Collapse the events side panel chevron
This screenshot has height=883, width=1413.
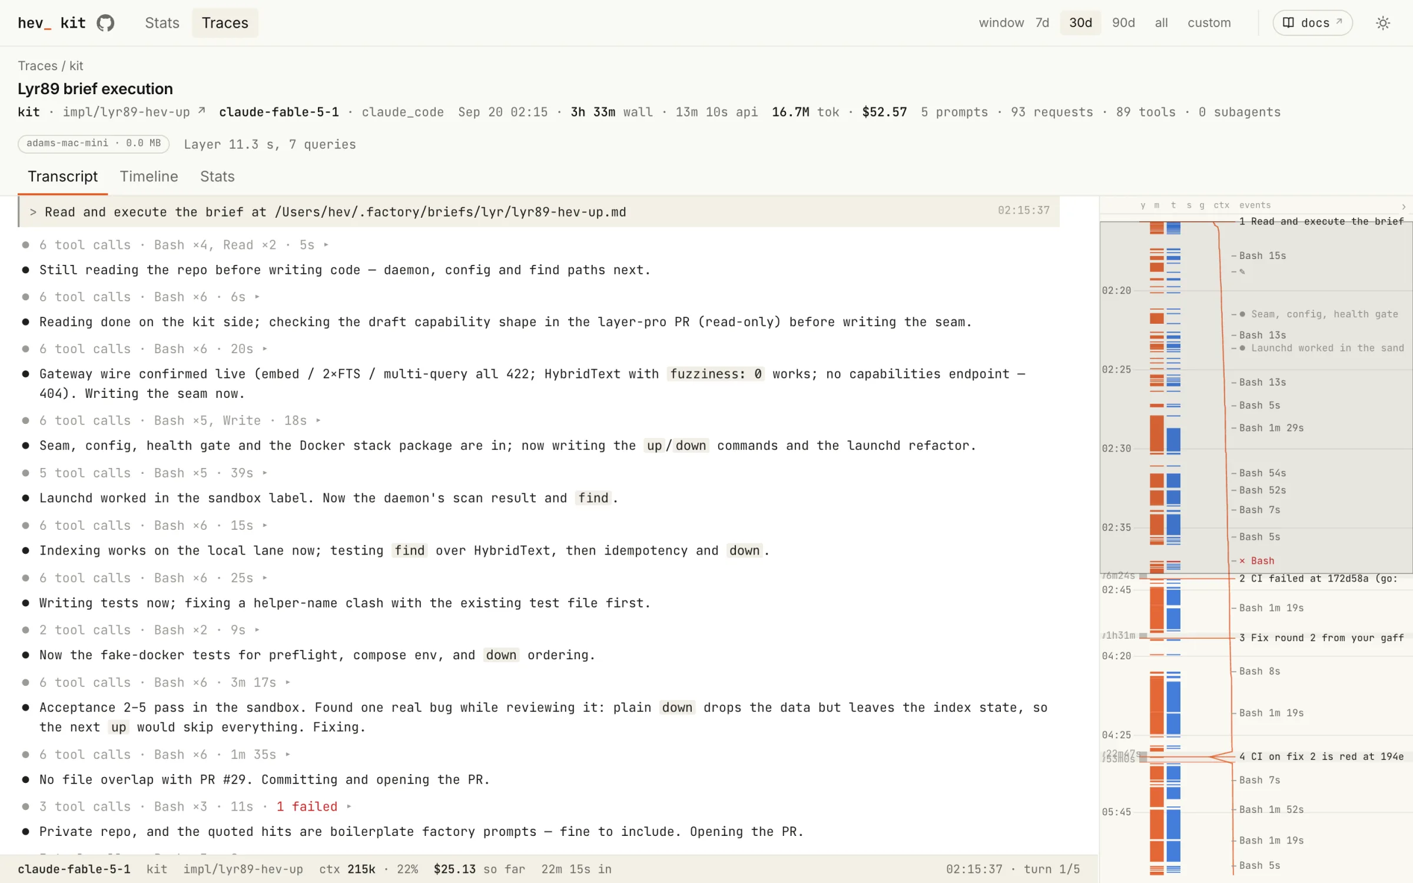click(1404, 206)
